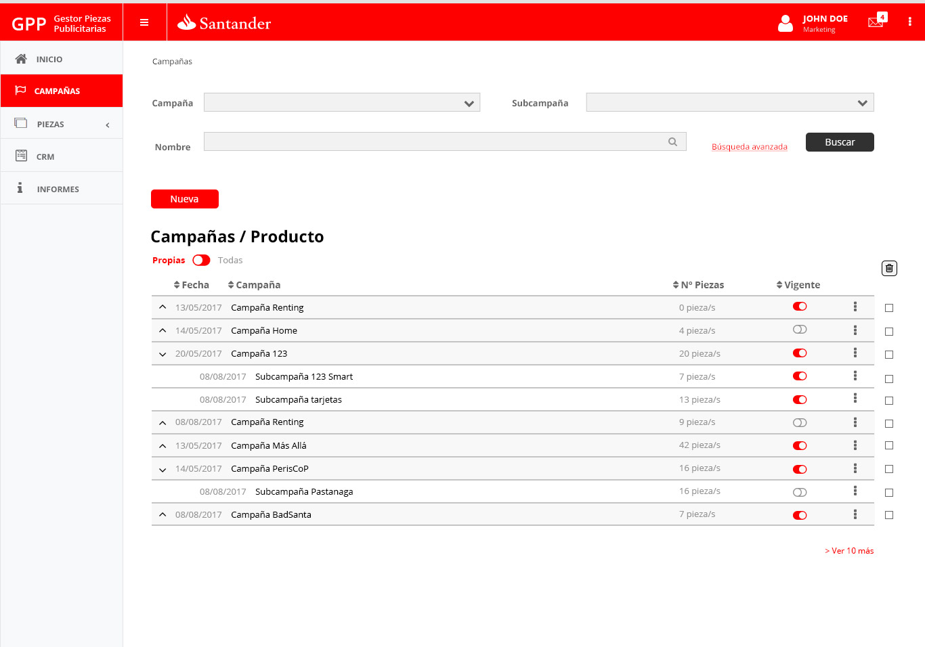Open actions menu for Campaña PerisCoP
The height and width of the screenshot is (647, 925).
pyautogui.click(x=855, y=468)
